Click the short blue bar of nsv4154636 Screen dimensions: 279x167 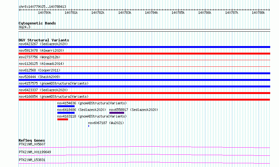tap(66, 106)
